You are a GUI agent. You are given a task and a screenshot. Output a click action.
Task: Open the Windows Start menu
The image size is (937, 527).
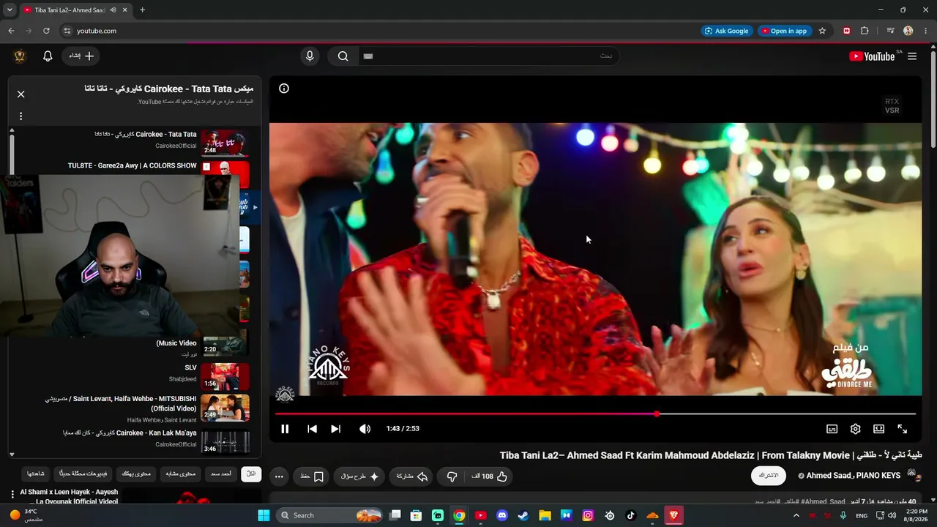[264, 515]
